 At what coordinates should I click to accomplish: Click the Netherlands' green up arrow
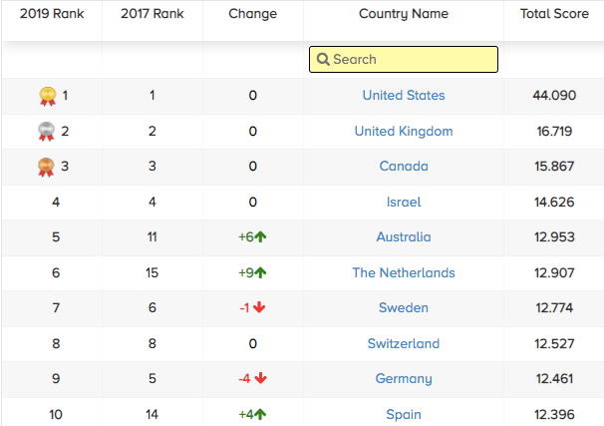pos(261,272)
